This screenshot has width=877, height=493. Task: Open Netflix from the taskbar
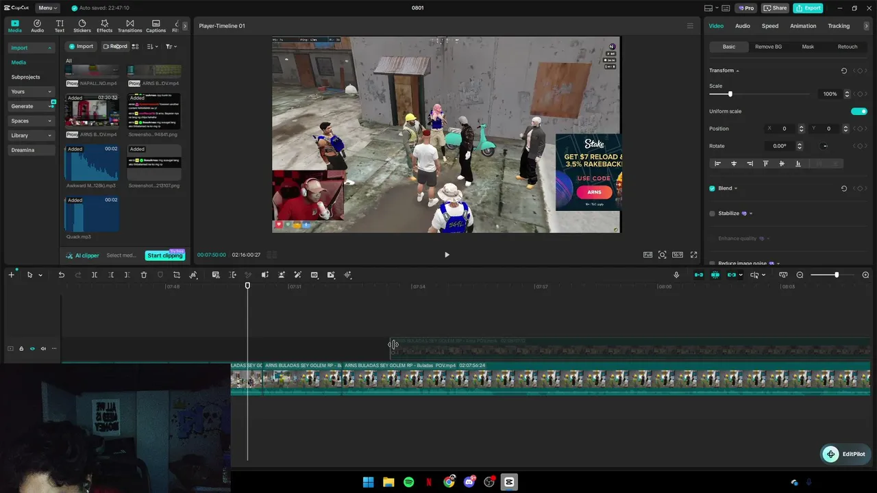click(429, 482)
